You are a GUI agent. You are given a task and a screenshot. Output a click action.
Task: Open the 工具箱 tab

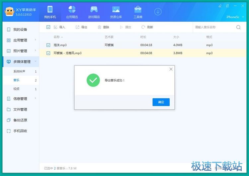coord(138,12)
